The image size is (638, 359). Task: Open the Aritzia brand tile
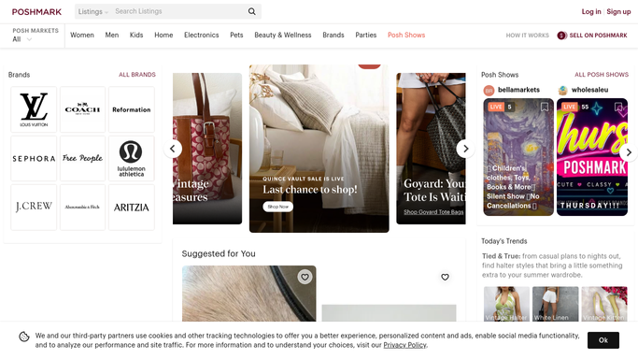click(x=132, y=208)
